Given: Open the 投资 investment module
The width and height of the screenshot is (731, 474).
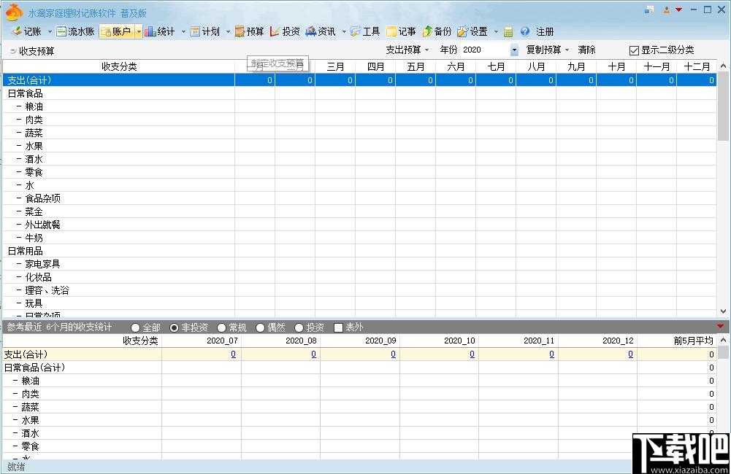Looking at the screenshot, I should pos(285,31).
